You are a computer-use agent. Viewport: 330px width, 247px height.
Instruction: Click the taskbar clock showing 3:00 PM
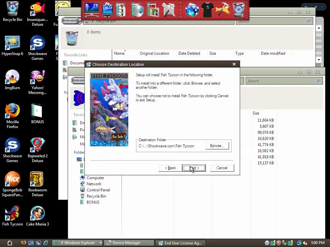(317, 243)
